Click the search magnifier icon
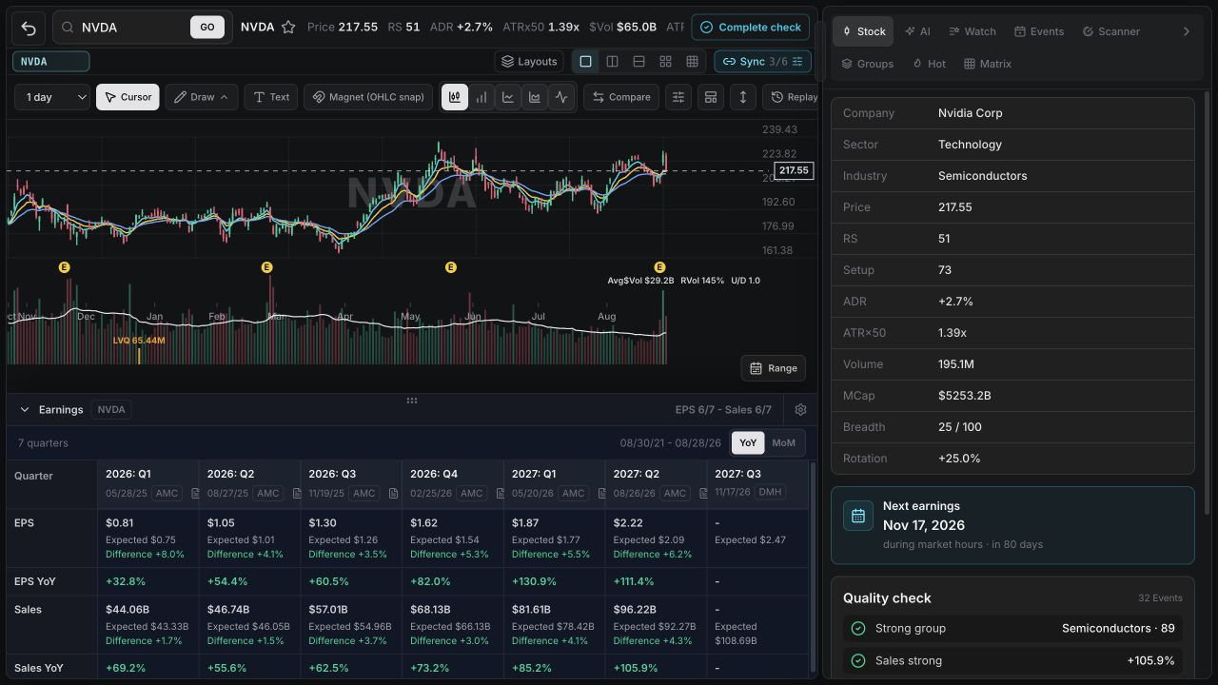The image size is (1218, 685). [68, 28]
